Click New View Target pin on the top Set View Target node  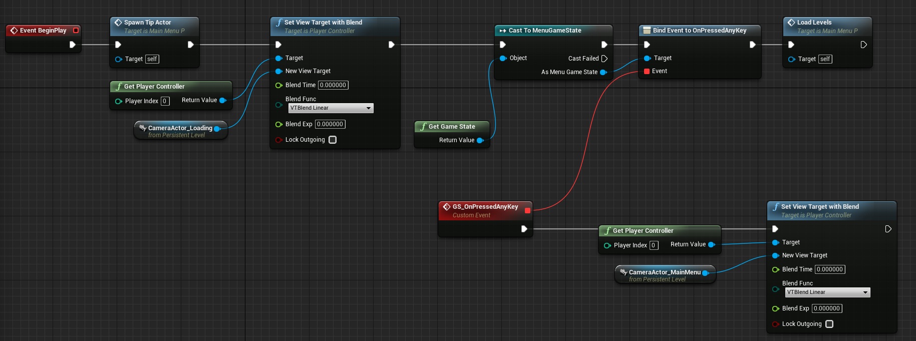[279, 71]
